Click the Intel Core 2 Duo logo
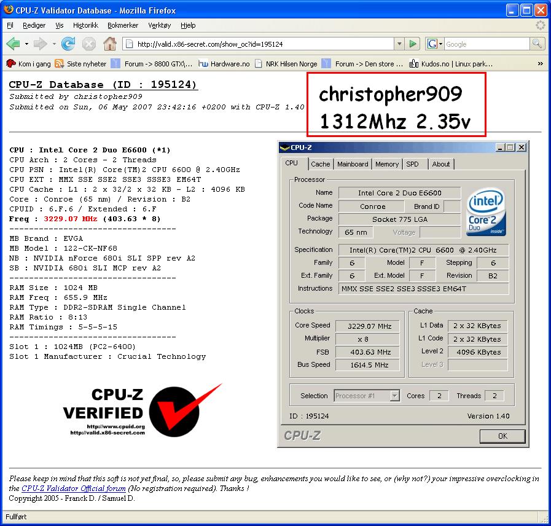The height and width of the screenshot is (526, 551). click(487, 211)
